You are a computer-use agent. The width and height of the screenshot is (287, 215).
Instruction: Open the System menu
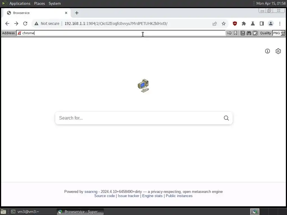point(55,3)
